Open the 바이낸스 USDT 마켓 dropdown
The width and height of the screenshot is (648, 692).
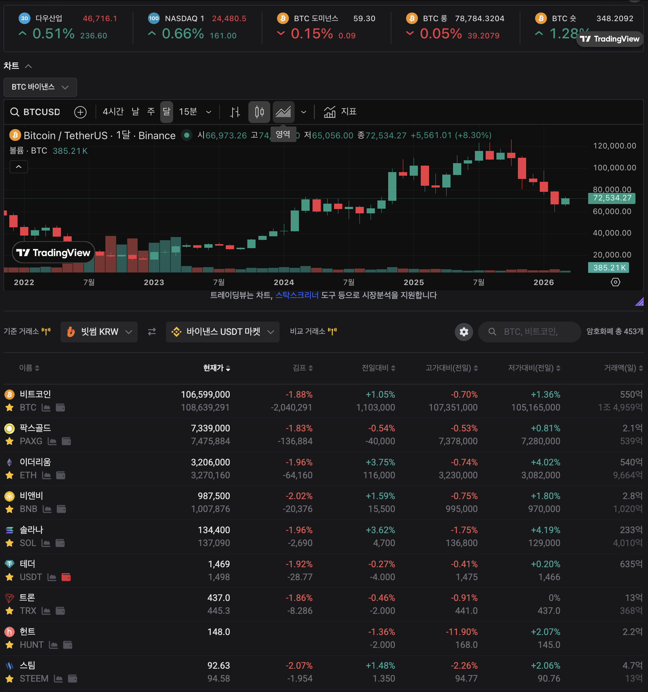(x=223, y=332)
